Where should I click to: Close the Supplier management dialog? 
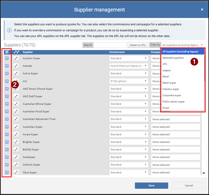202,10
